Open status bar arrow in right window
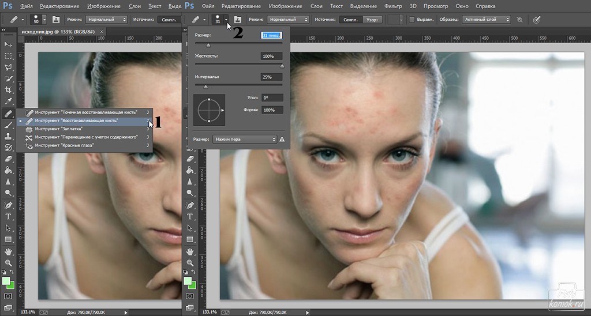 pos(308,312)
